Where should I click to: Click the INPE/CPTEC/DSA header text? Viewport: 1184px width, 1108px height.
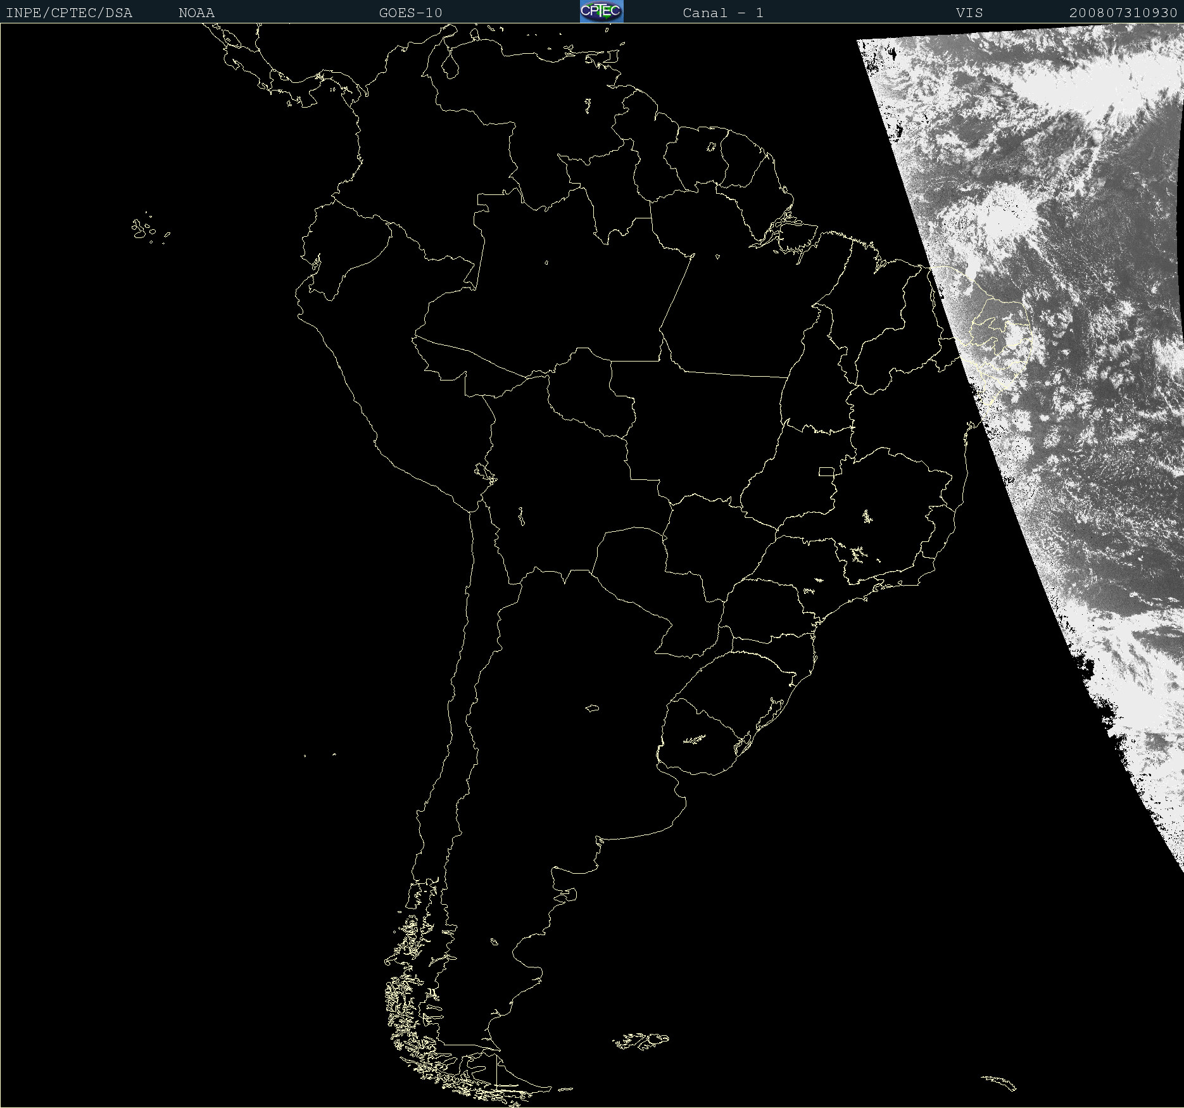tap(70, 13)
